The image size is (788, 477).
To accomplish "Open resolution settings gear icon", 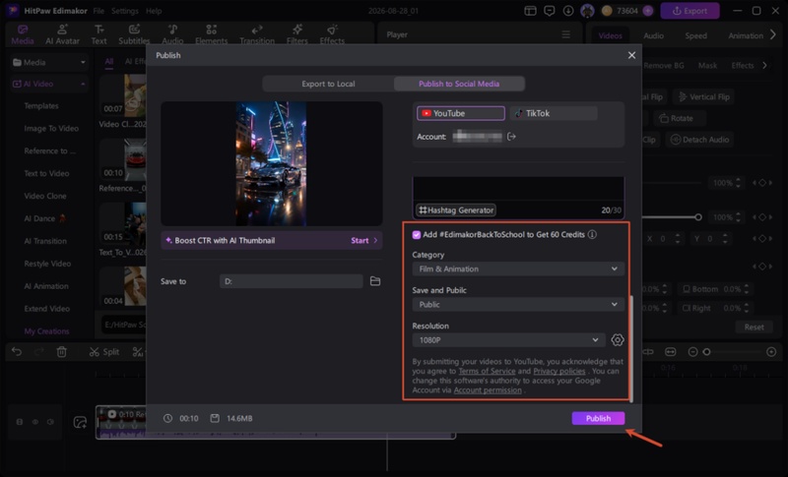I will (x=618, y=340).
